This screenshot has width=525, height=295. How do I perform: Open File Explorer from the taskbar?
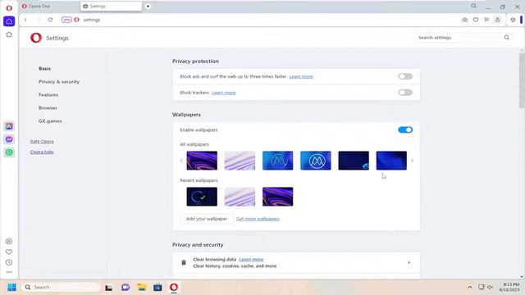click(142, 288)
